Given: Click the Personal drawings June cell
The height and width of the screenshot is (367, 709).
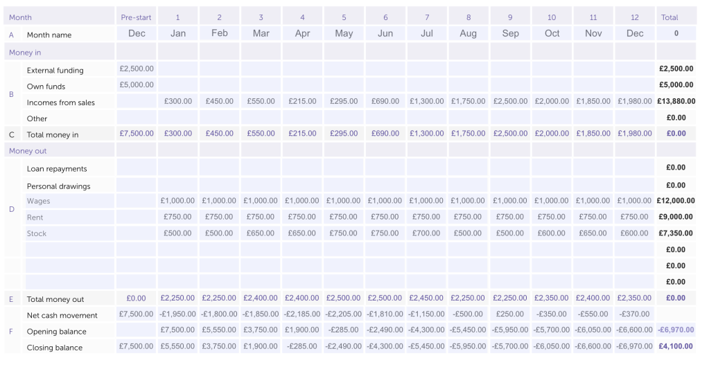Looking at the screenshot, I should tap(385, 186).
